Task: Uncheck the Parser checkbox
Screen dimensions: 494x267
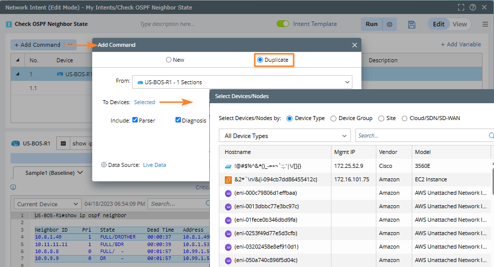Action: pos(135,120)
